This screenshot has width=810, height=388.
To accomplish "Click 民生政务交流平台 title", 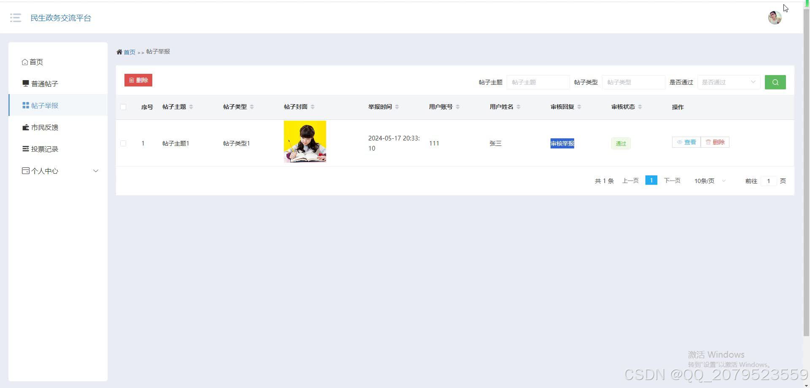I will (61, 18).
